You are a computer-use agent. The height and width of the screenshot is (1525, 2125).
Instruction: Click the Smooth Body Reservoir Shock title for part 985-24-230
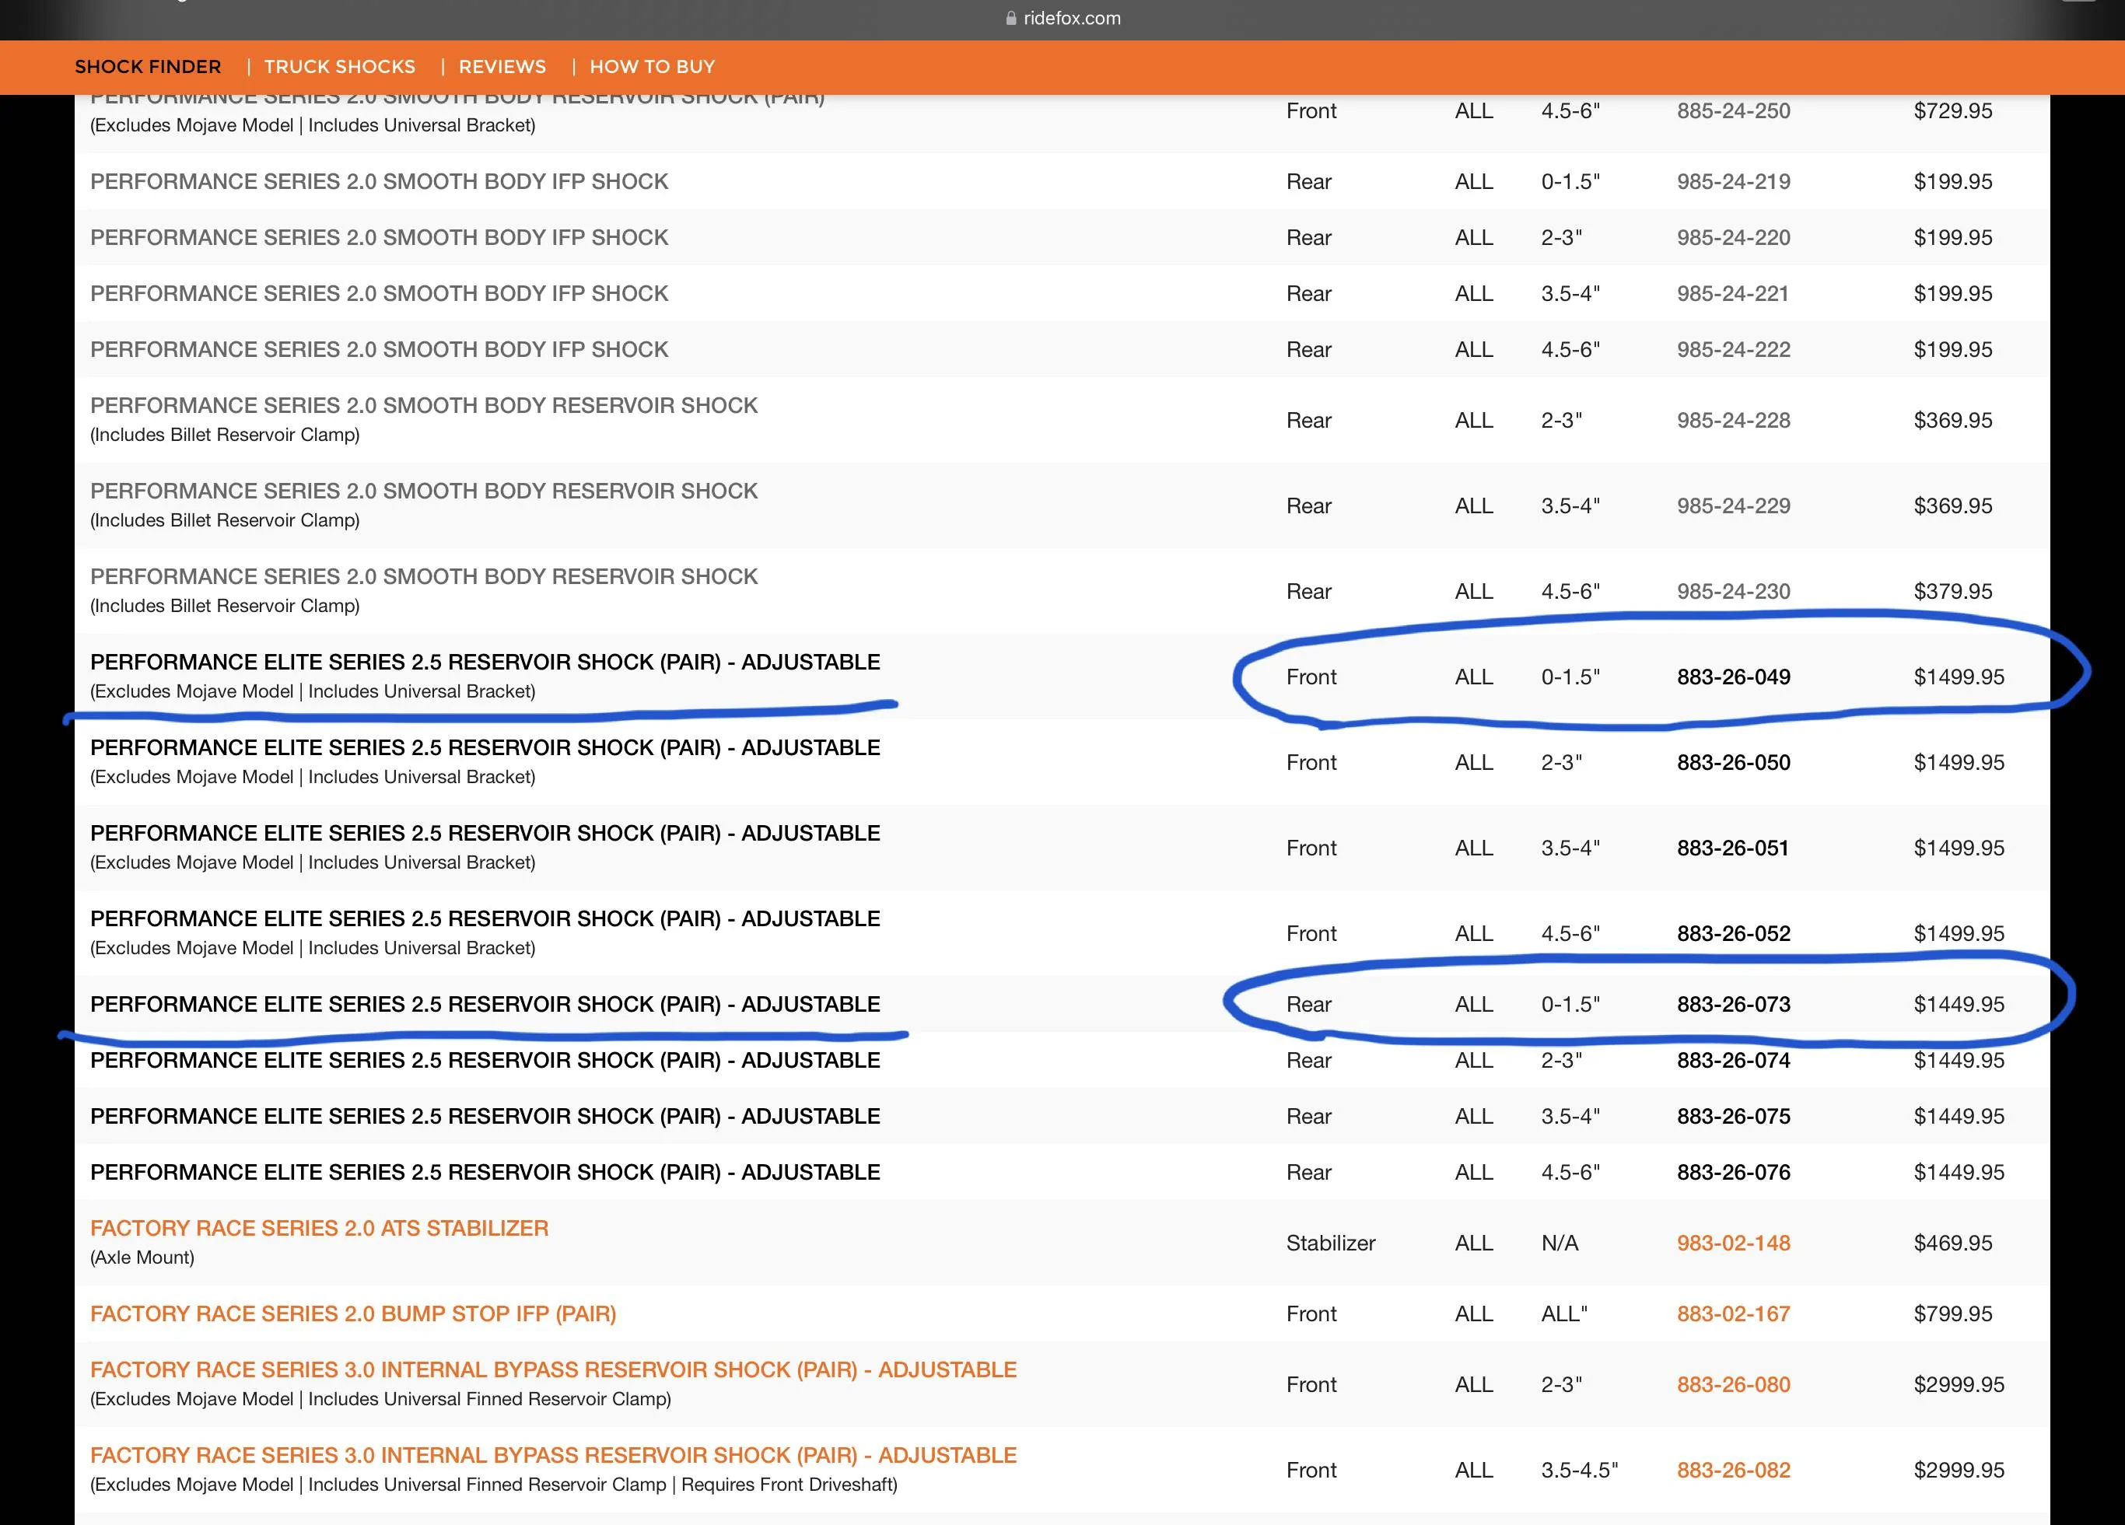(423, 576)
